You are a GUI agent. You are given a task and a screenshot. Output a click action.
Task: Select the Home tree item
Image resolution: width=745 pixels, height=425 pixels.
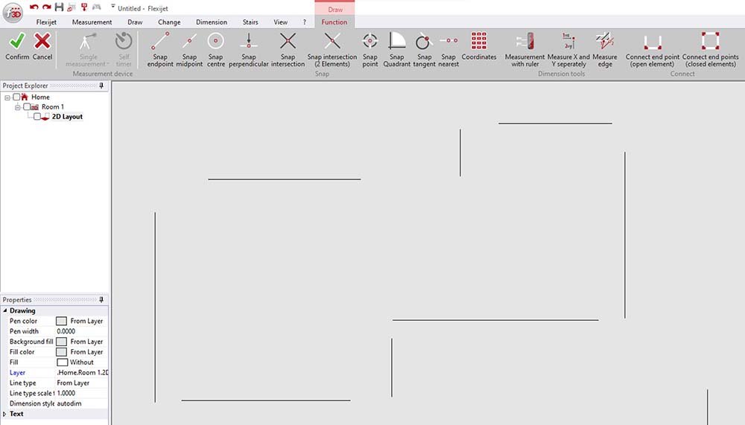[40, 97]
